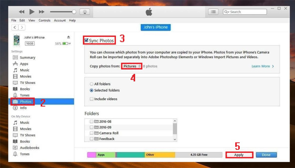Click the iPhone device thumbnail
Image resolution: width=295 pixels, height=168 pixels.
16,40
